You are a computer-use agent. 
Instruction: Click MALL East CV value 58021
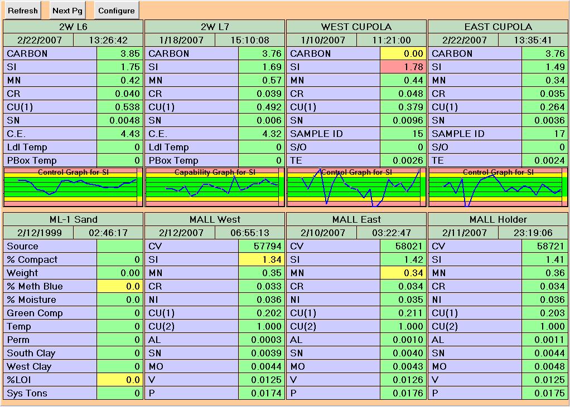(403, 246)
